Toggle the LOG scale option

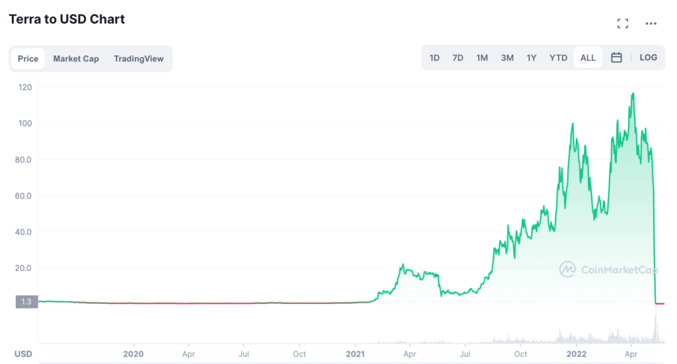[648, 57]
